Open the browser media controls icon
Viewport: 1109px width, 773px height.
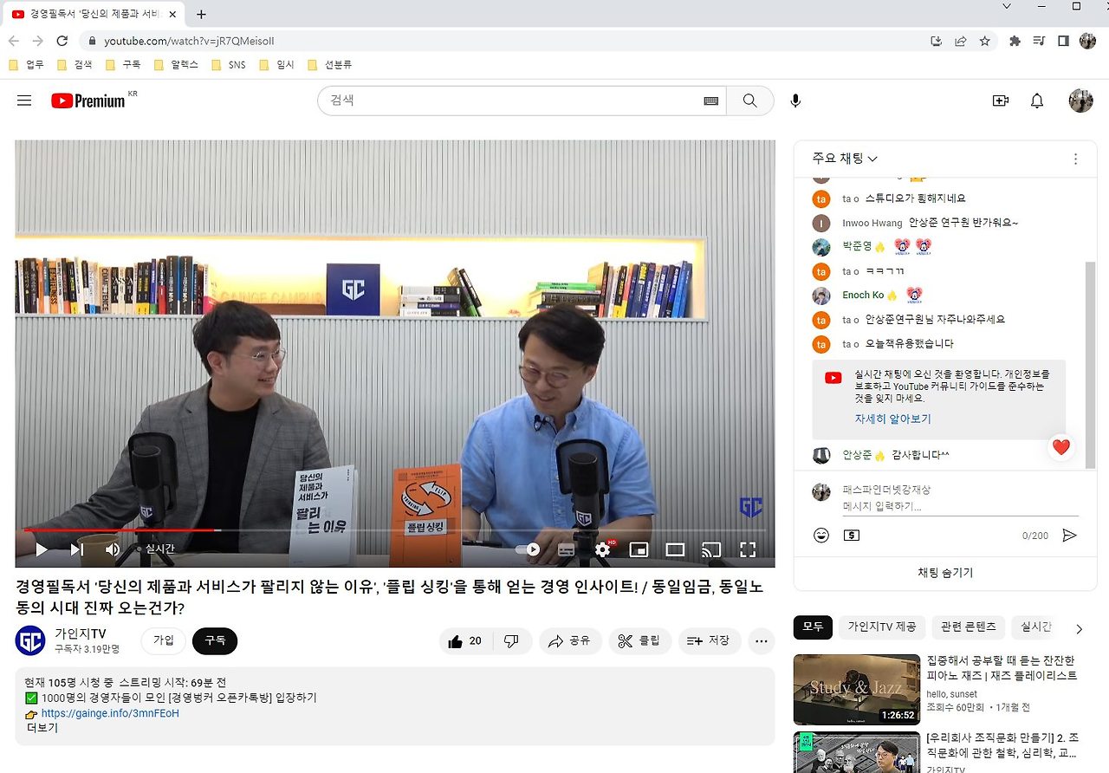click(1039, 41)
